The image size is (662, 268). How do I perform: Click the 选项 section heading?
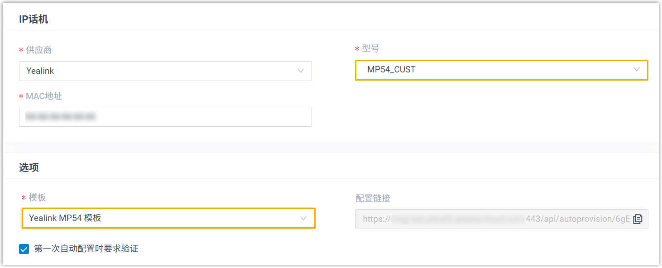point(29,167)
